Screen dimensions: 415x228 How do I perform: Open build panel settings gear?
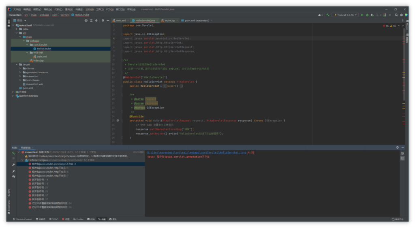pyautogui.click(x=397, y=147)
